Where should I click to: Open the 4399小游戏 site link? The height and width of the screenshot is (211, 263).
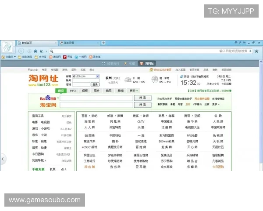pos(89,147)
